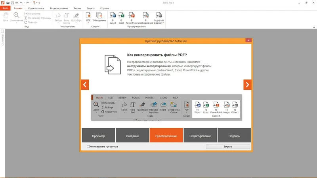
Task: Open the В другой формат dropdown
Action: 159,18
